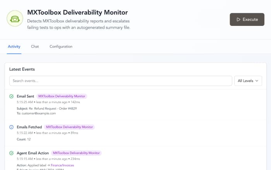Click the blue info icon beside Emails Fetched

(x=12, y=127)
